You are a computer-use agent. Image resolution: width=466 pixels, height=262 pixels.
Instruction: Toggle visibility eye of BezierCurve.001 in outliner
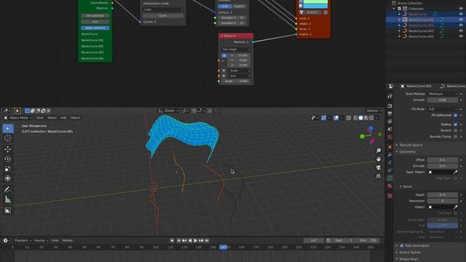pyautogui.click(x=461, y=20)
